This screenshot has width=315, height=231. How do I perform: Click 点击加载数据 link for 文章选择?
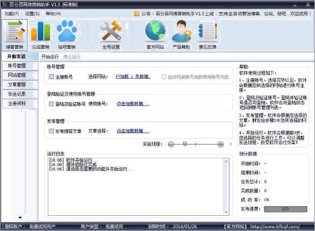click(133, 131)
